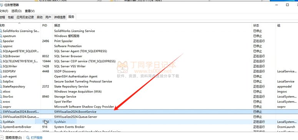Select the SWVisualize2024.Queue.Server service row
Screen dimensions: 298x140
149,117
